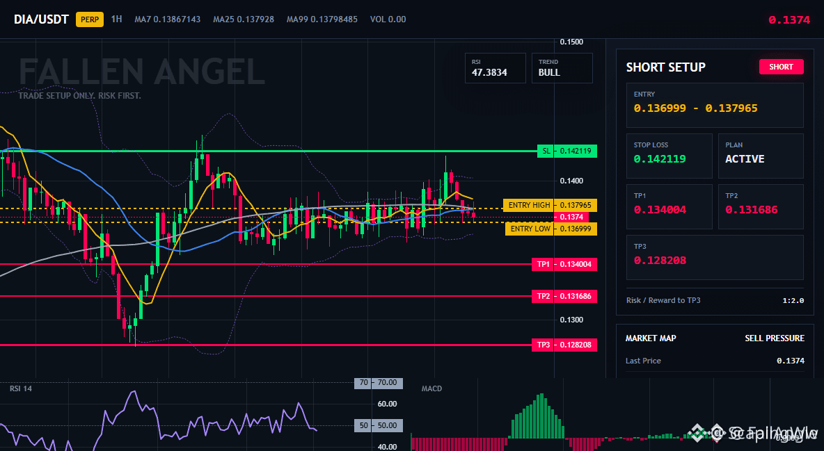This screenshot has height=451, width=824.
Task: Click the PLAN ACTIVE card
Action: tap(761, 156)
